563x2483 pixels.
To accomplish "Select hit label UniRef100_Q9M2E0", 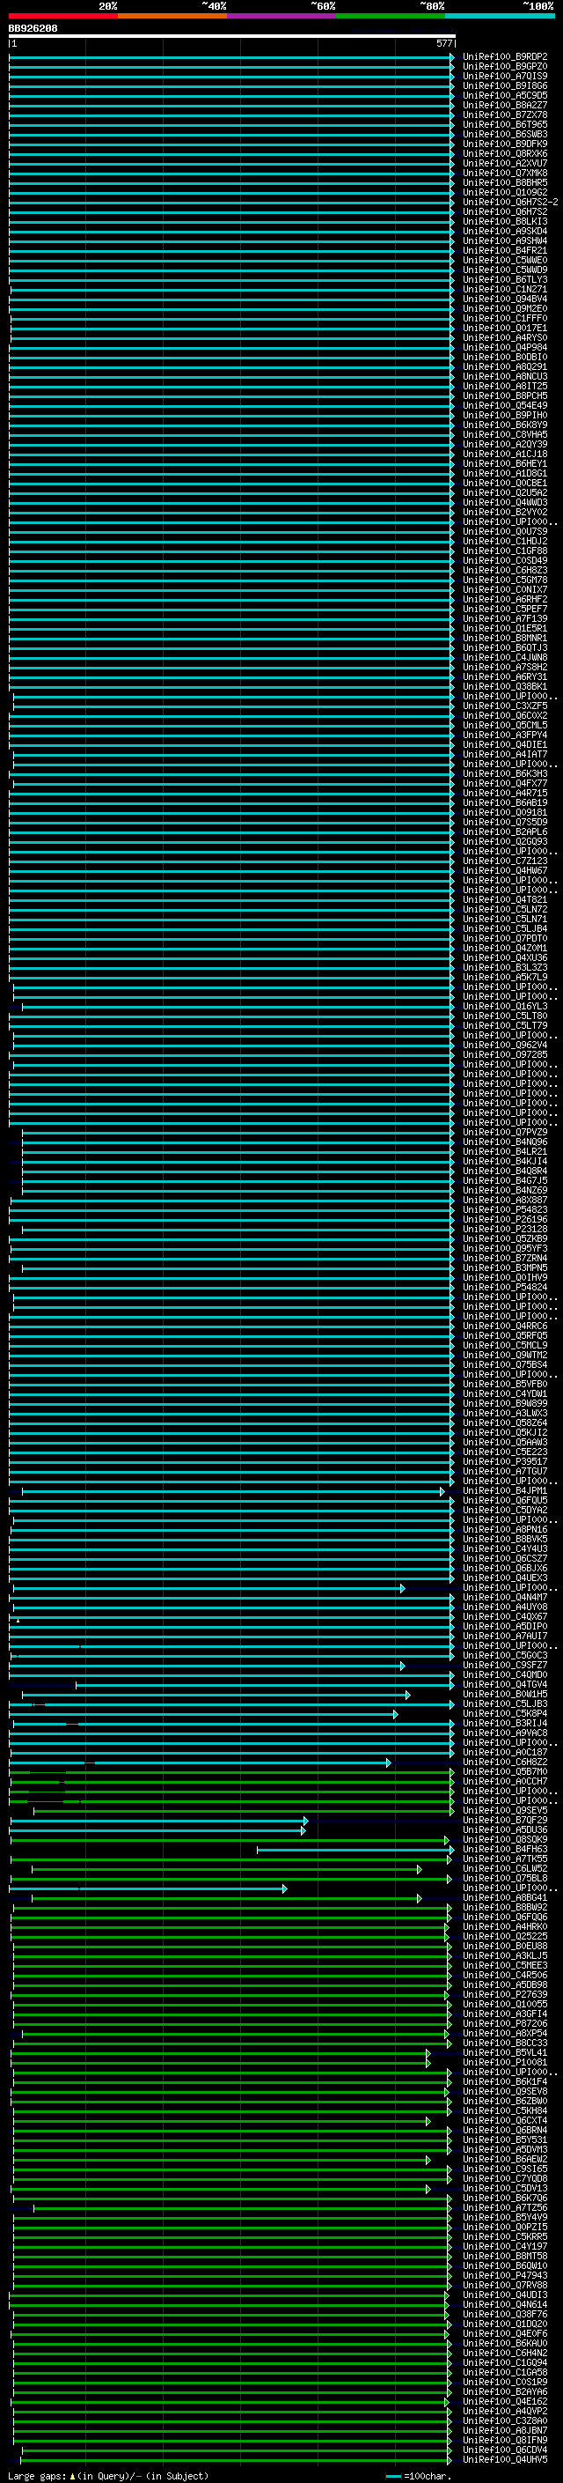I will 504,308.
